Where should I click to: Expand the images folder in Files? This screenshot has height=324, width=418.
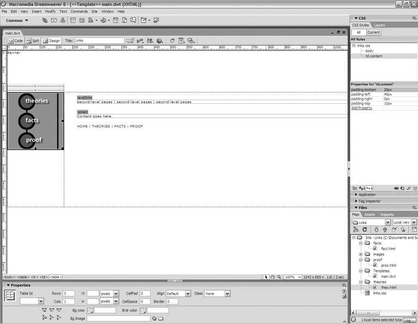(x=361, y=254)
